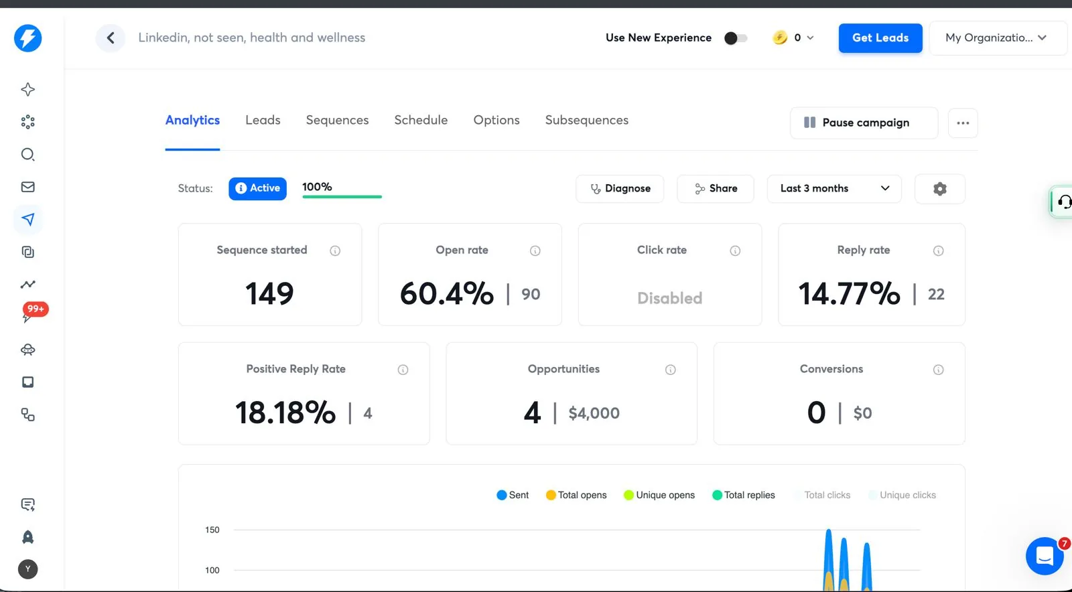Toggle Unique opens series in chart legend
Image resolution: width=1072 pixels, height=592 pixels.
659,495
